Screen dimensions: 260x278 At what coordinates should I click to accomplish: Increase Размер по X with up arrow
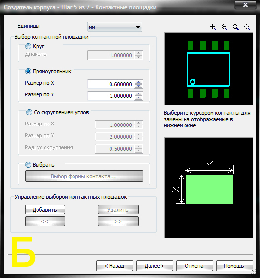(x=139, y=82)
